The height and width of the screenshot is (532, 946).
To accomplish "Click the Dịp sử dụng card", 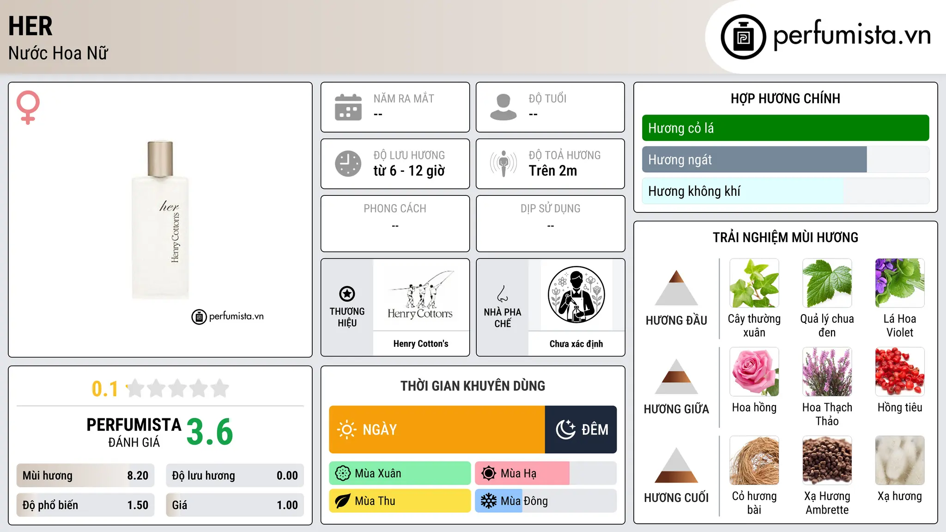I will 551,224.
